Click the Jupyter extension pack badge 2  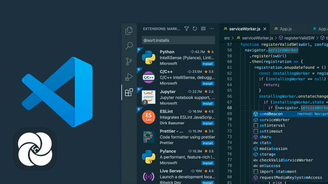pyautogui.click(x=145, y=102)
